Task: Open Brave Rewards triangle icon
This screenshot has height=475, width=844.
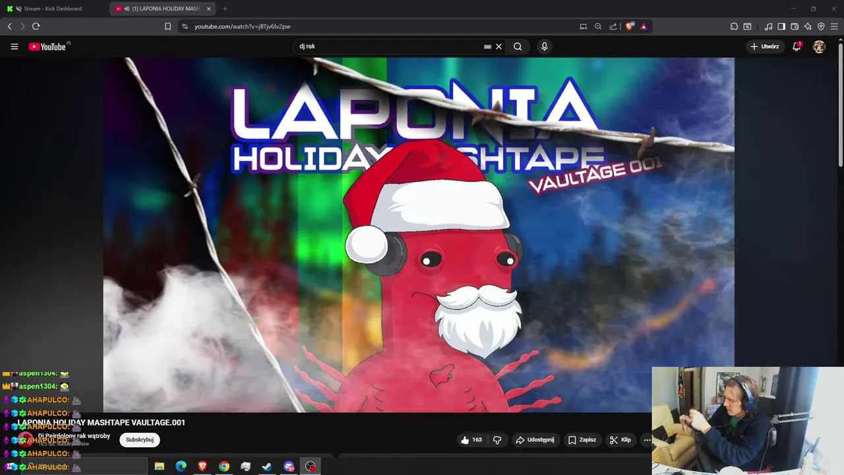Action: coord(644,26)
